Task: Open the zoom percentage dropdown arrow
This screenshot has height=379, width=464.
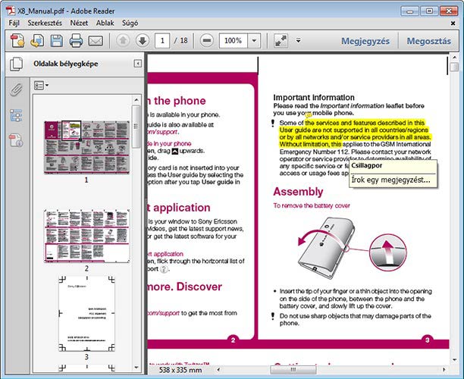Action: (x=254, y=40)
